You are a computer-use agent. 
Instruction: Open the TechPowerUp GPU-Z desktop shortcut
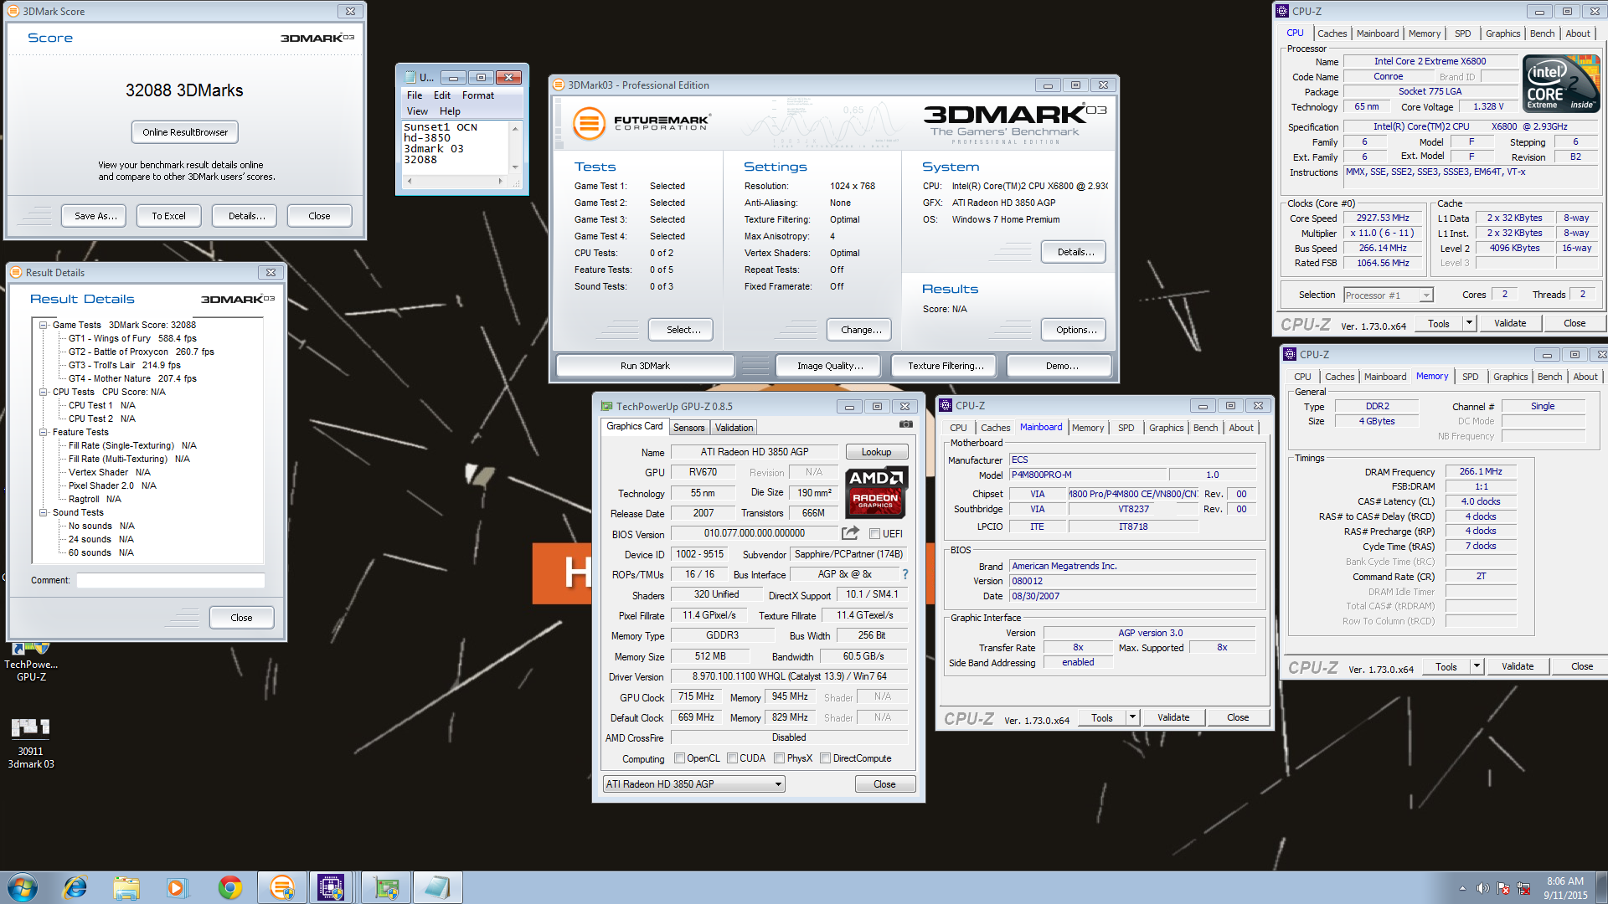(31, 661)
